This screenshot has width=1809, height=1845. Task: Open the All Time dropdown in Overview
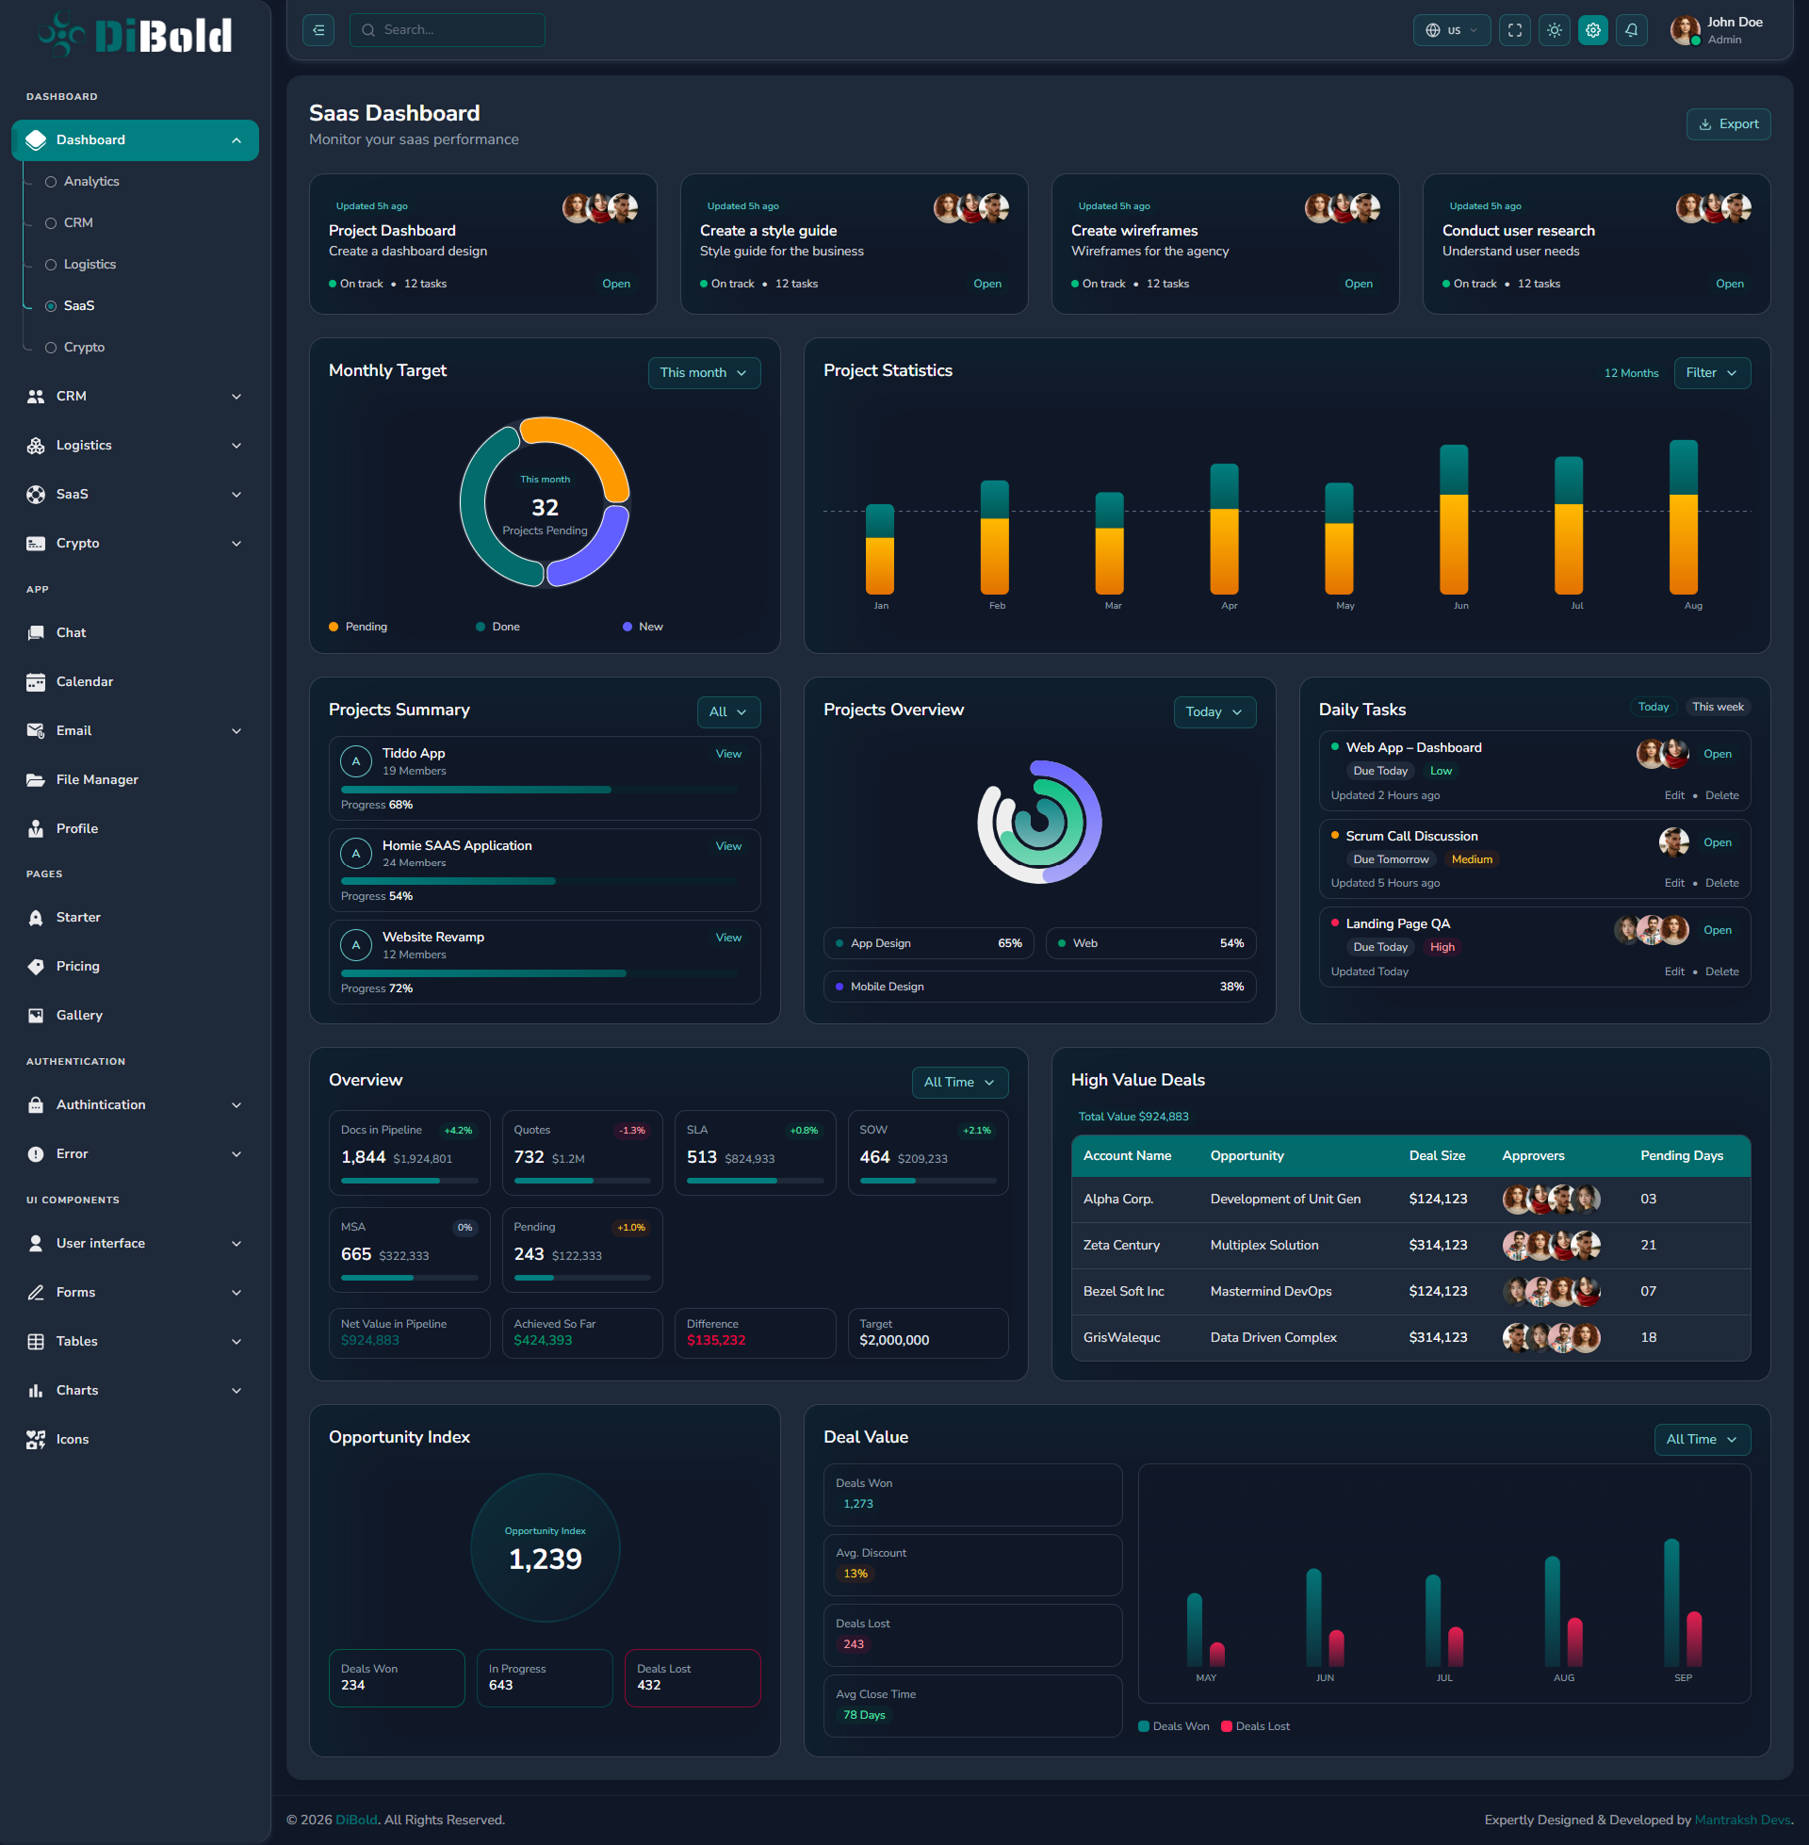pyautogui.click(x=959, y=1083)
